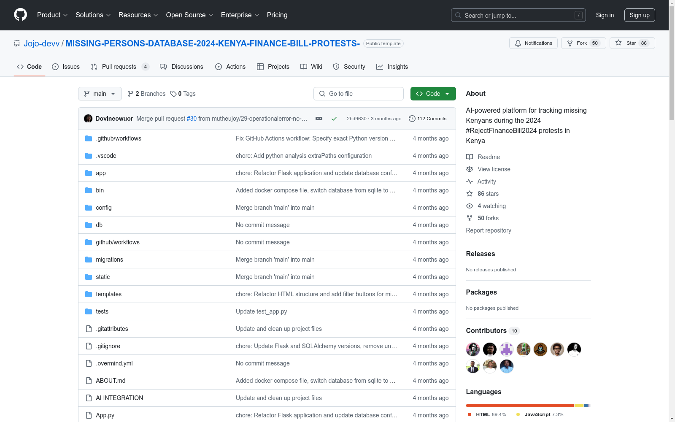675x422 pixels.
Task: Click the Activity pulse icon
Action: [470, 181]
